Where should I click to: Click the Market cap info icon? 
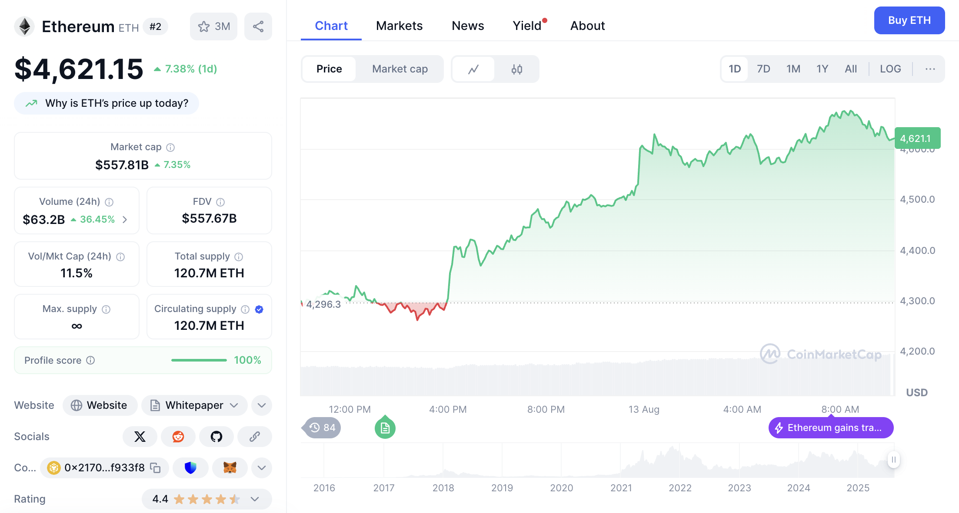click(170, 148)
